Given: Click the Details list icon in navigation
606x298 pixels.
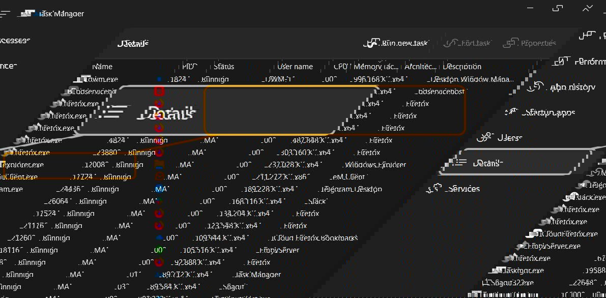Looking at the screenshot, I should [x=459, y=162].
